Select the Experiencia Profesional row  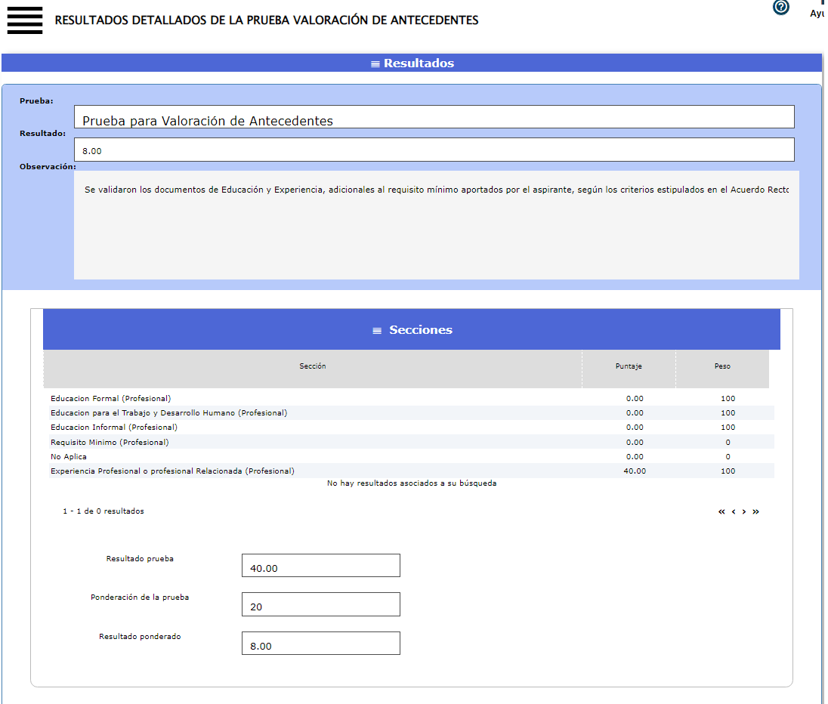coord(172,471)
